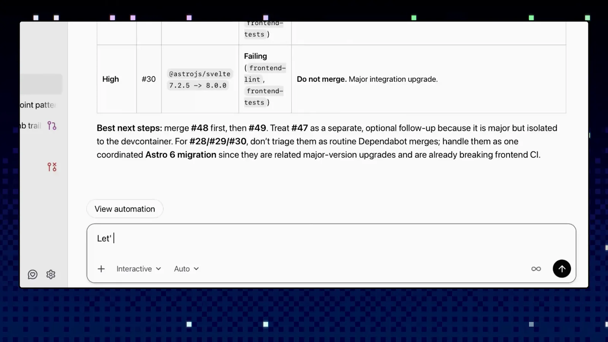Select the "b trail" sidebar item
608x342 pixels.
point(30,126)
